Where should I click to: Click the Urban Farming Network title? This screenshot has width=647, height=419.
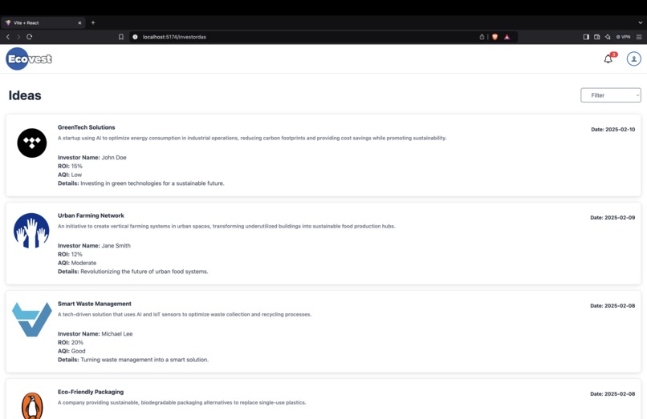coord(91,216)
